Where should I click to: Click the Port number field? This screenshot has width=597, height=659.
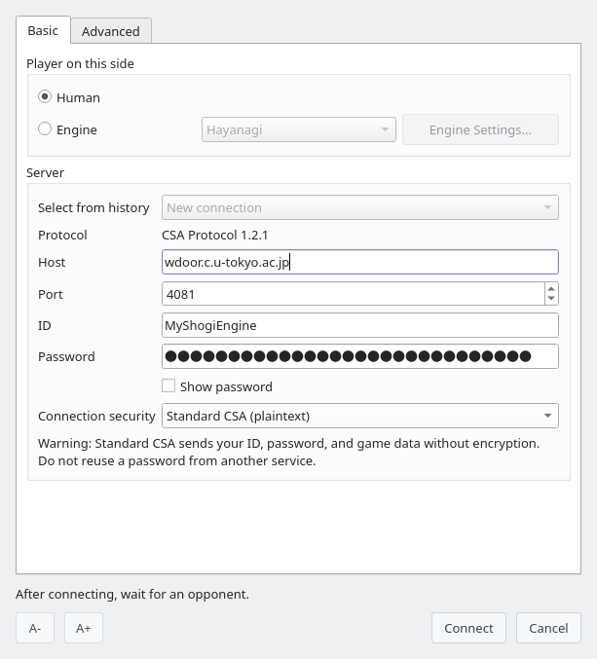click(354, 294)
